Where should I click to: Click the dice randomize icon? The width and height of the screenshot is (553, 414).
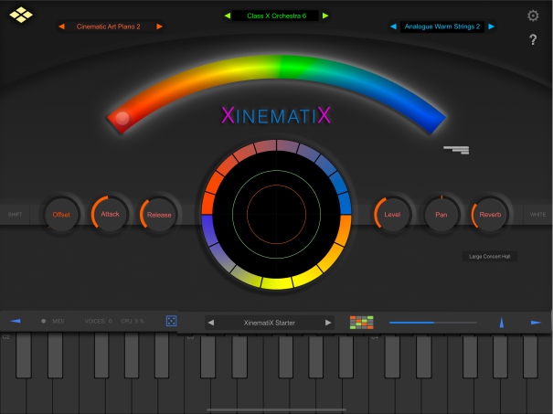point(171,321)
